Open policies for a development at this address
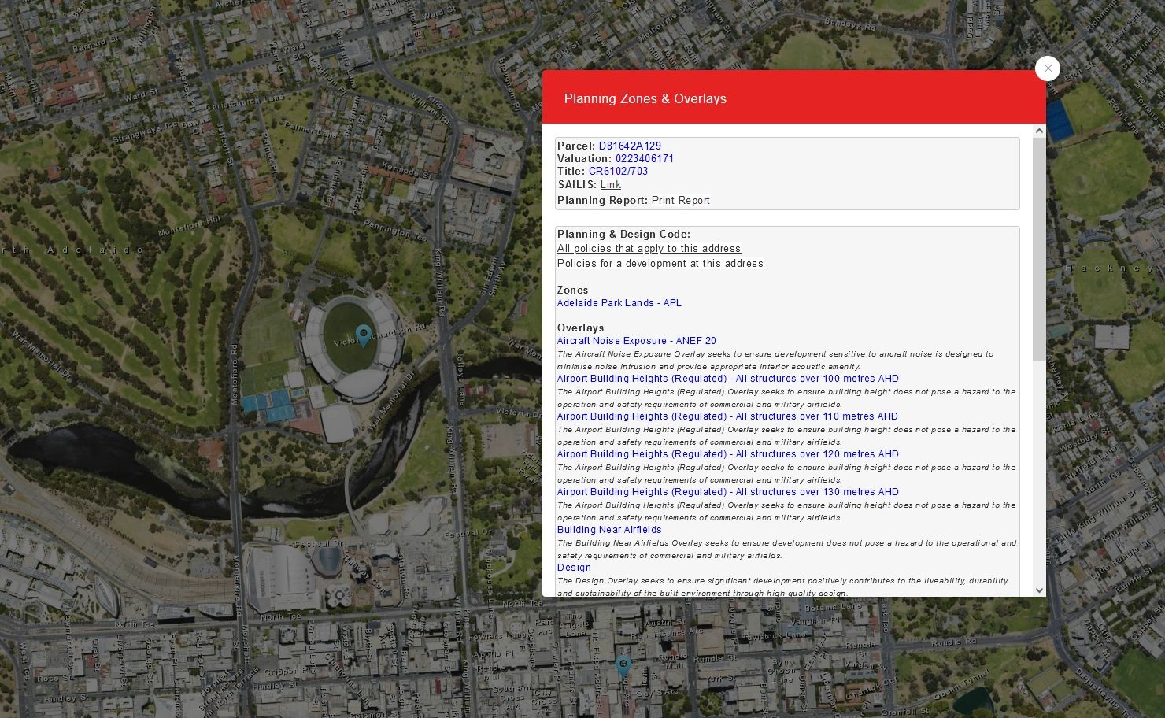Image resolution: width=1165 pixels, height=718 pixels. click(x=660, y=263)
